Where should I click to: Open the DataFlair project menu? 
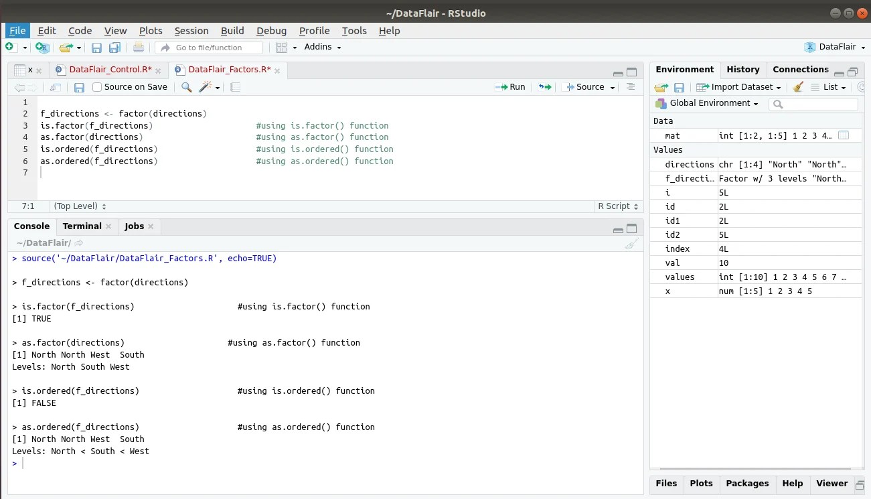[835, 47]
